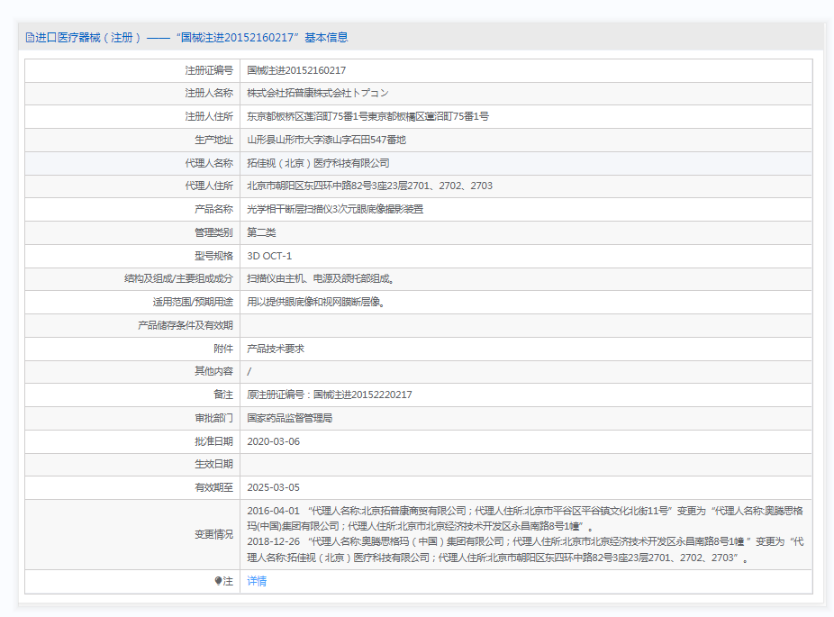Click the expiry date 2025-03-05

[x=273, y=487]
